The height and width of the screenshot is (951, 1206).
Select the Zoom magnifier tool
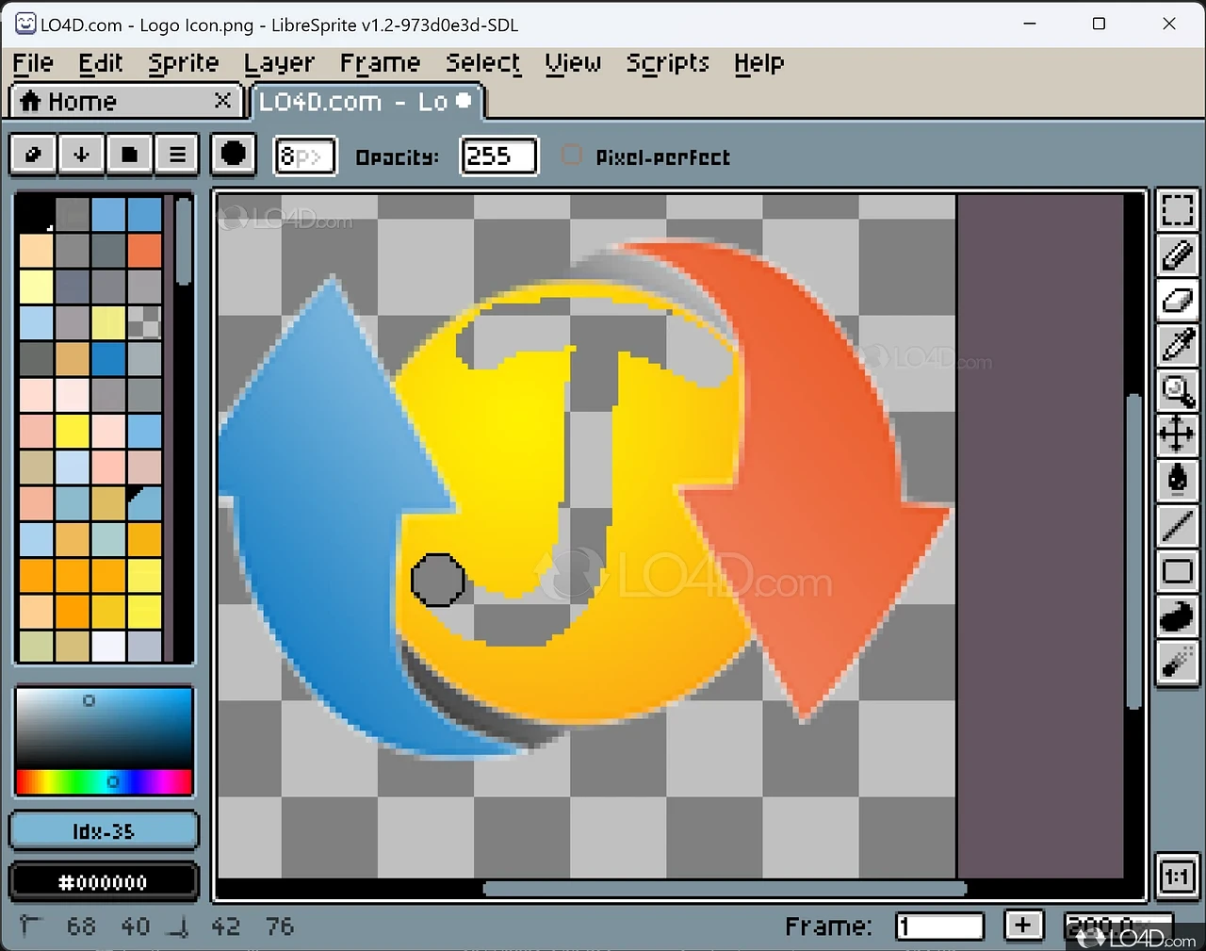[1177, 390]
